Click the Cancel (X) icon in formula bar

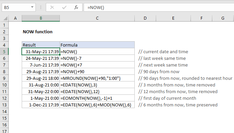(x=52, y=7)
